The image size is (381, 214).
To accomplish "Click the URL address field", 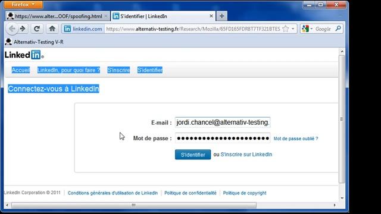I will (x=193, y=29).
